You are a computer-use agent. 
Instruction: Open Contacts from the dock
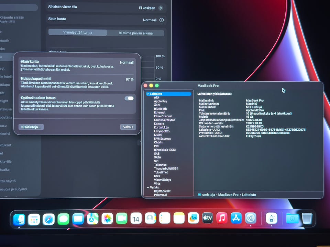pos(150,218)
